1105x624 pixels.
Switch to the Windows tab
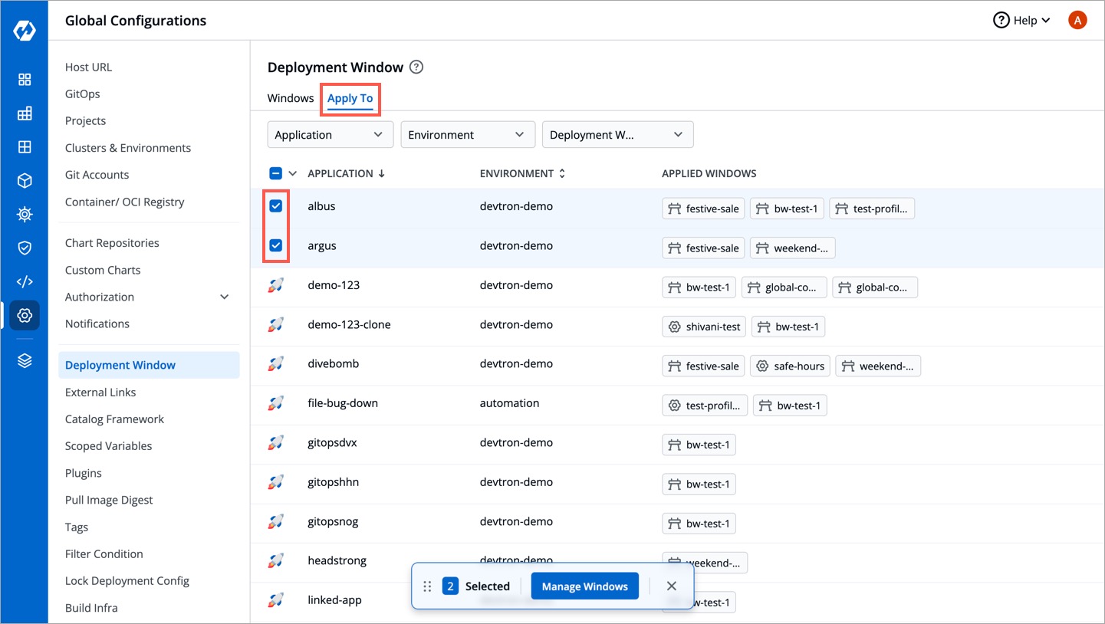click(x=291, y=98)
